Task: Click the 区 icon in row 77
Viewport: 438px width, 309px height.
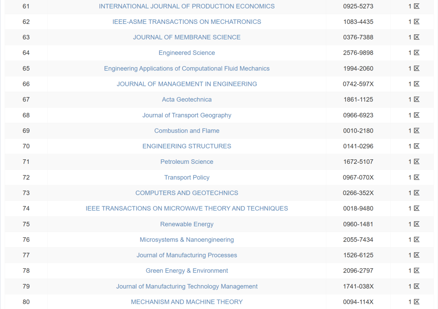Action: [417, 255]
